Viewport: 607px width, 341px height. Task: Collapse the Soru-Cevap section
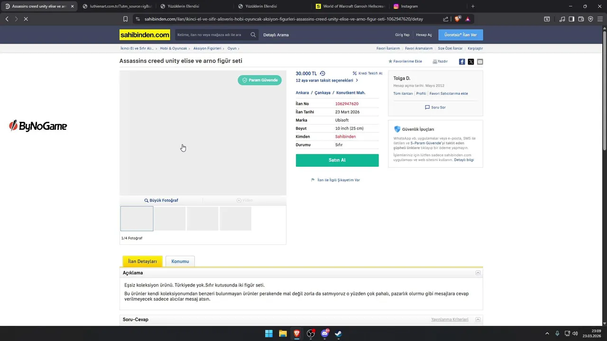[x=478, y=319]
